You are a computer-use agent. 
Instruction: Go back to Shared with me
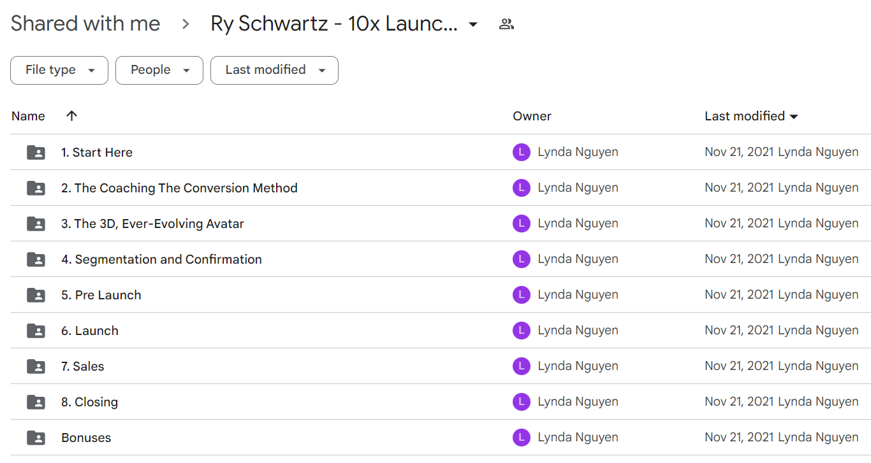(85, 24)
